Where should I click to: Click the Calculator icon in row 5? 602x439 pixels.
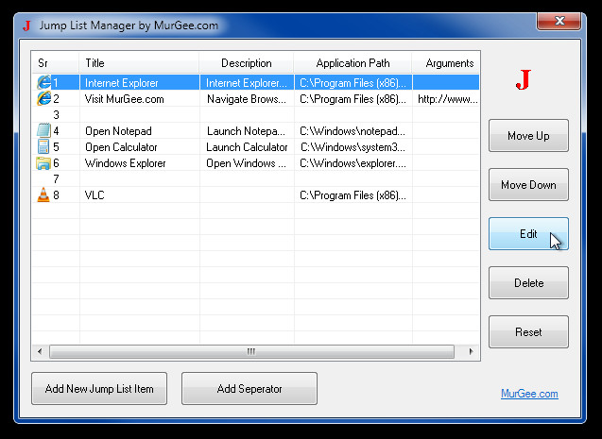[x=43, y=147]
